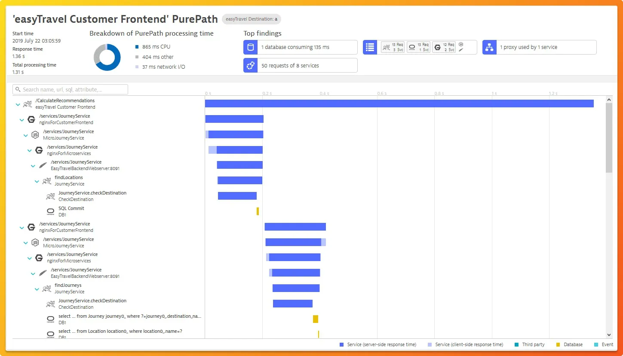Click the '37 ms network I/O' breakdown entry
The height and width of the screenshot is (356, 623).
[x=160, y=67]
